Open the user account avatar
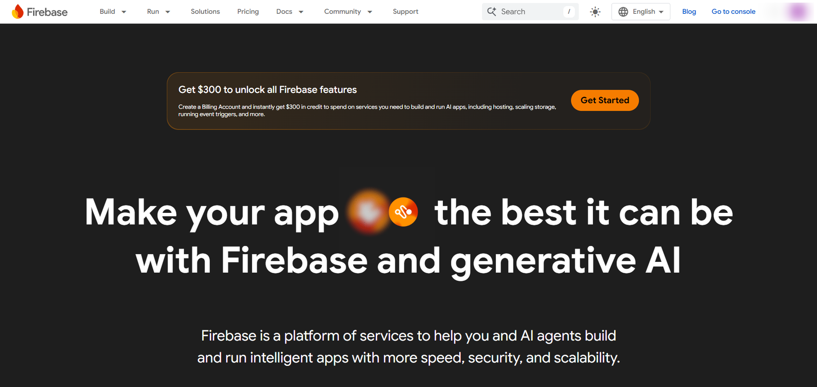 pos(798,11)
